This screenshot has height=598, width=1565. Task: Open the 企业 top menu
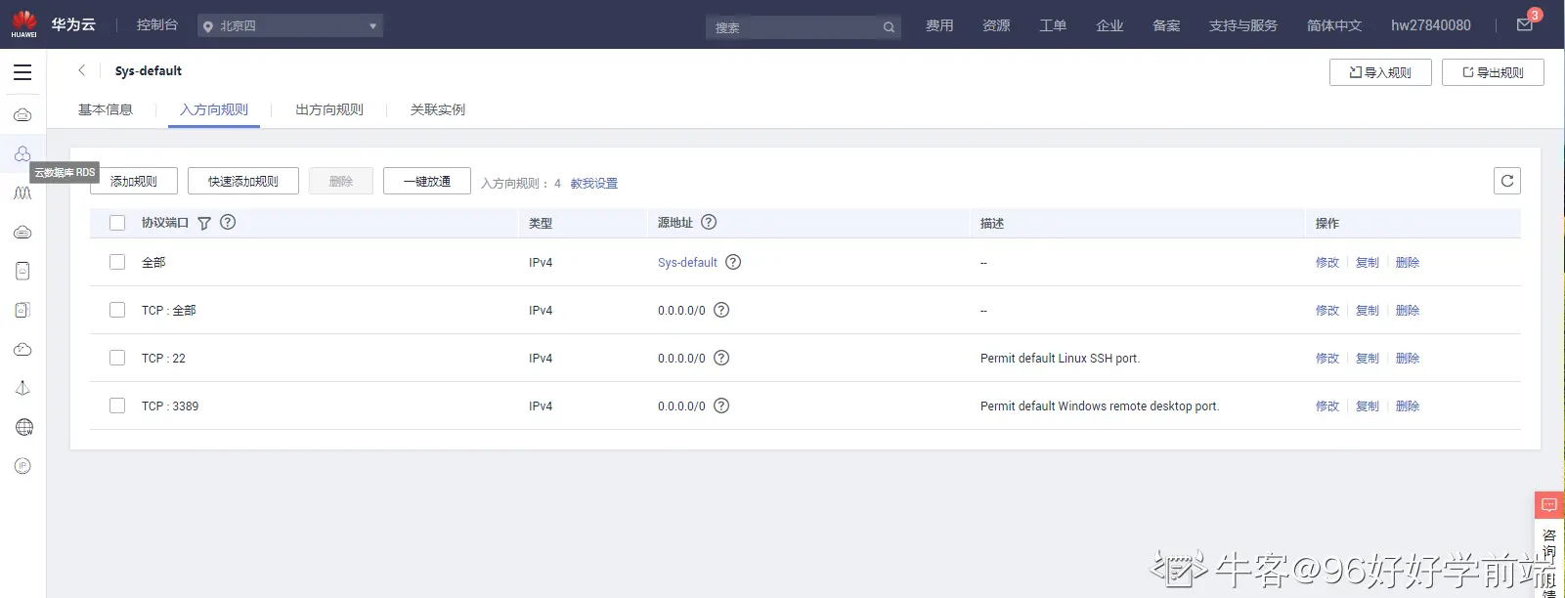tap(1109, 25)
